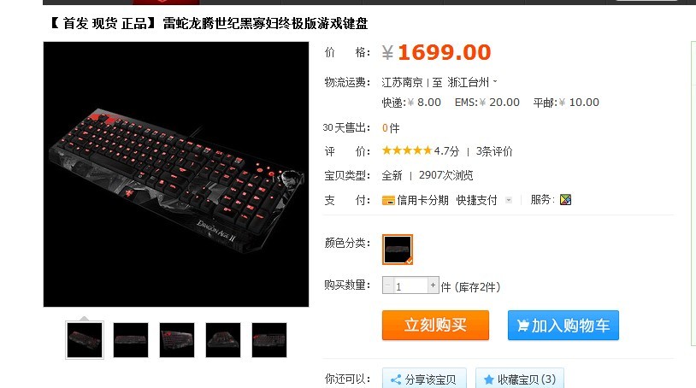
Task: Click the shopping cart icon in 加入购物车
Action: tap(523, 326)
